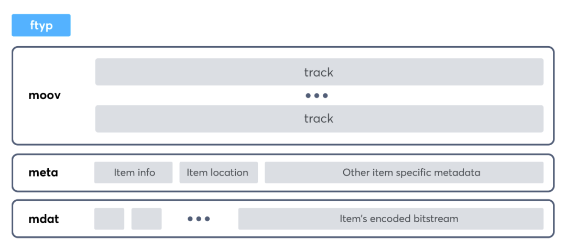This screenshot has width=566, height=250.
Task: Select the mdat label
Action: click(43, 219)
